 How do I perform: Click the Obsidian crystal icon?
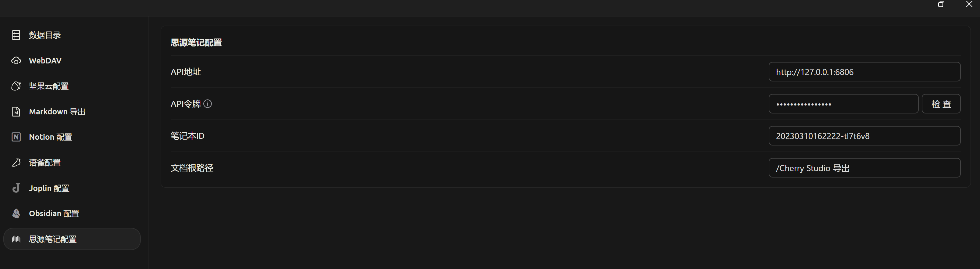point(16,213)
